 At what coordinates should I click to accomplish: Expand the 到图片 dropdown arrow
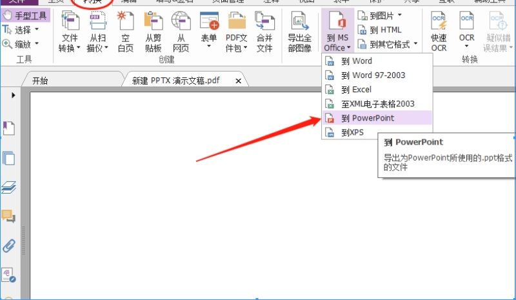(x=400, y=15)
